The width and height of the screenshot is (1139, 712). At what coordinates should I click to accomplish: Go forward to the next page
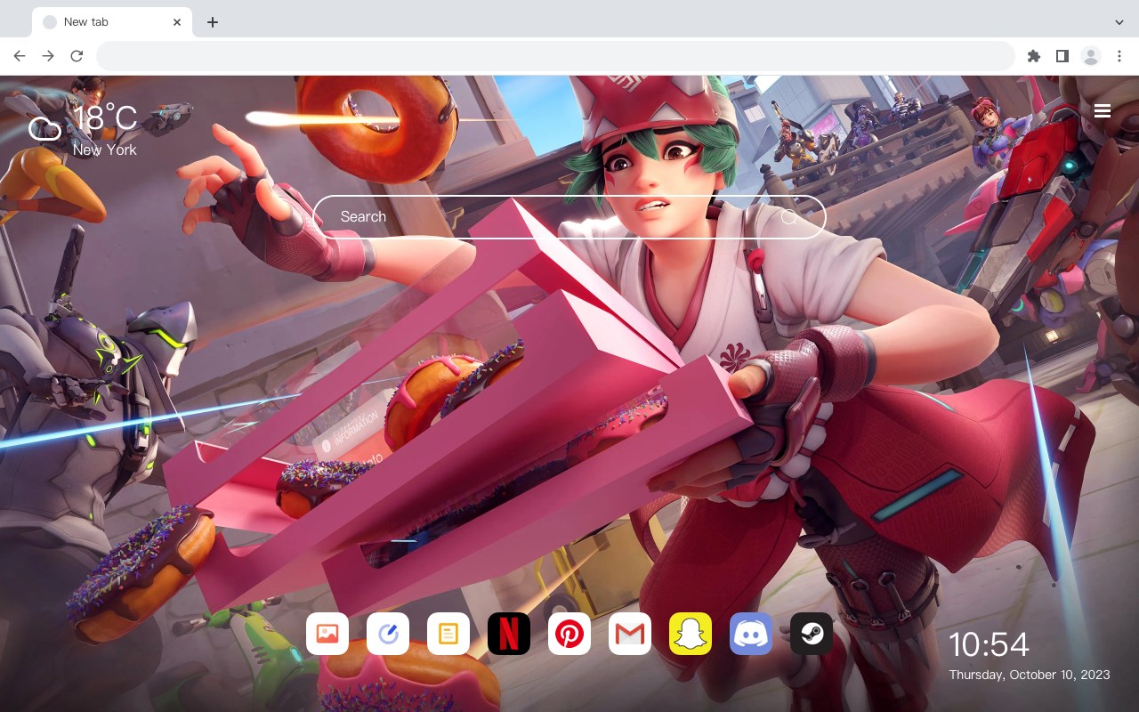(48, 56)
